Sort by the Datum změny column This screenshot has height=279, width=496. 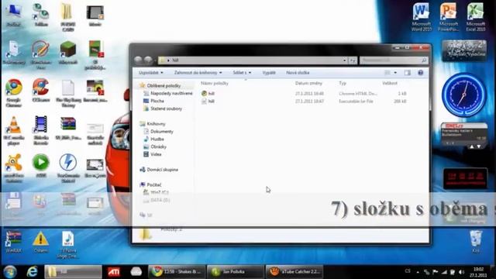308,83
